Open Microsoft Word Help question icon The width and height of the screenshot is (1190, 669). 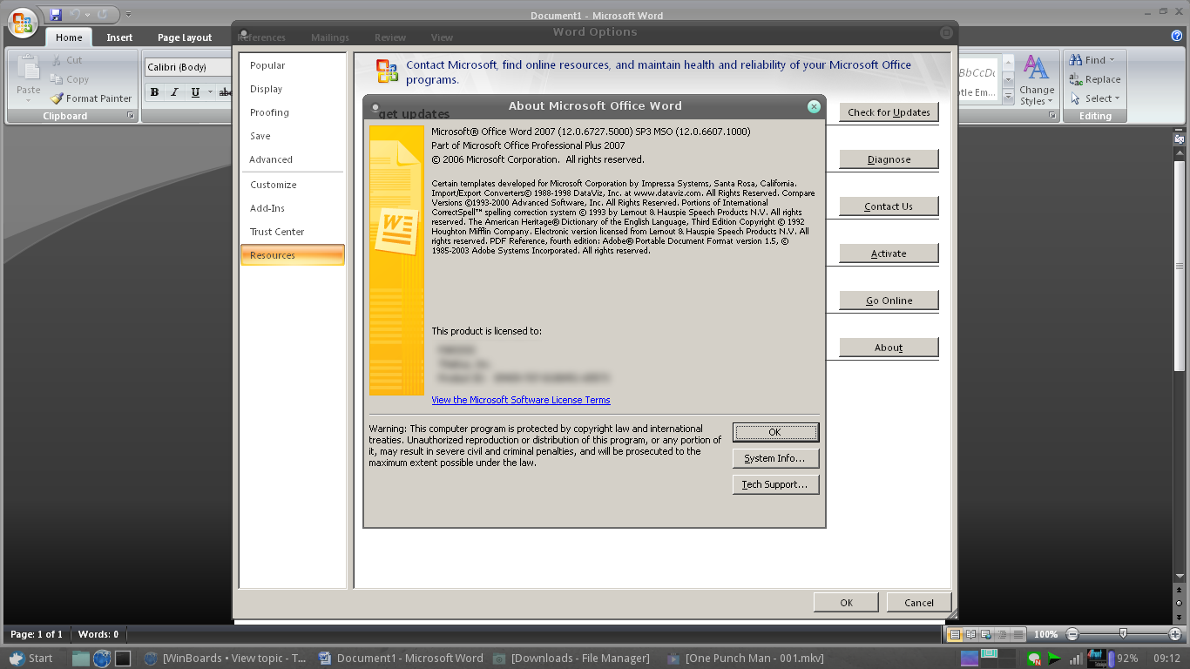1177,36
